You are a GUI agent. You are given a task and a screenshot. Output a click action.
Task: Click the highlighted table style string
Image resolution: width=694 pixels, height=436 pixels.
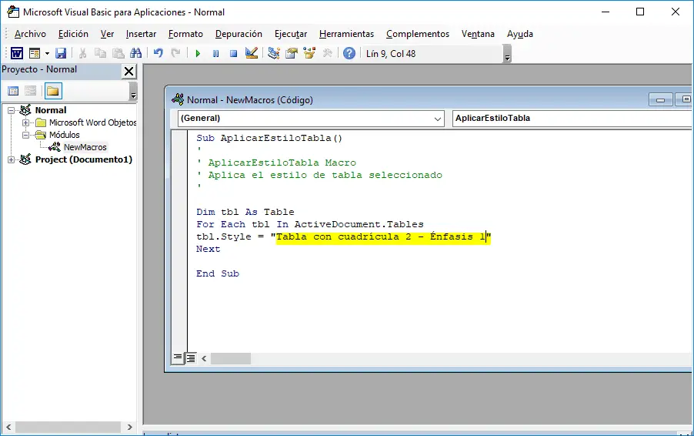(383, 236)
